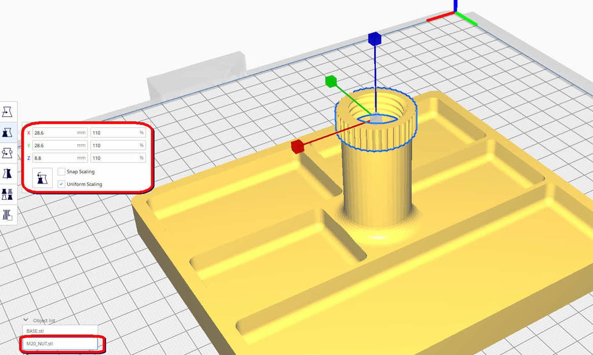593x355 pixels.
Task: Click the Z scale percentage field
Action: (x=118, y=158)
